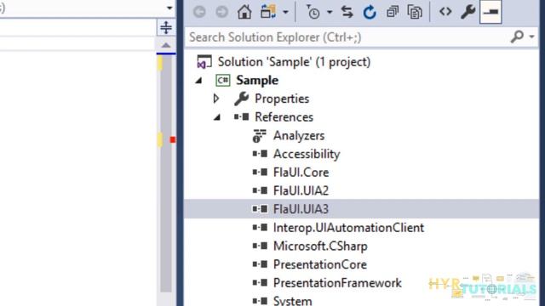
Task: Open the Switch Views dropdown arrow
Action: (285, 13)
